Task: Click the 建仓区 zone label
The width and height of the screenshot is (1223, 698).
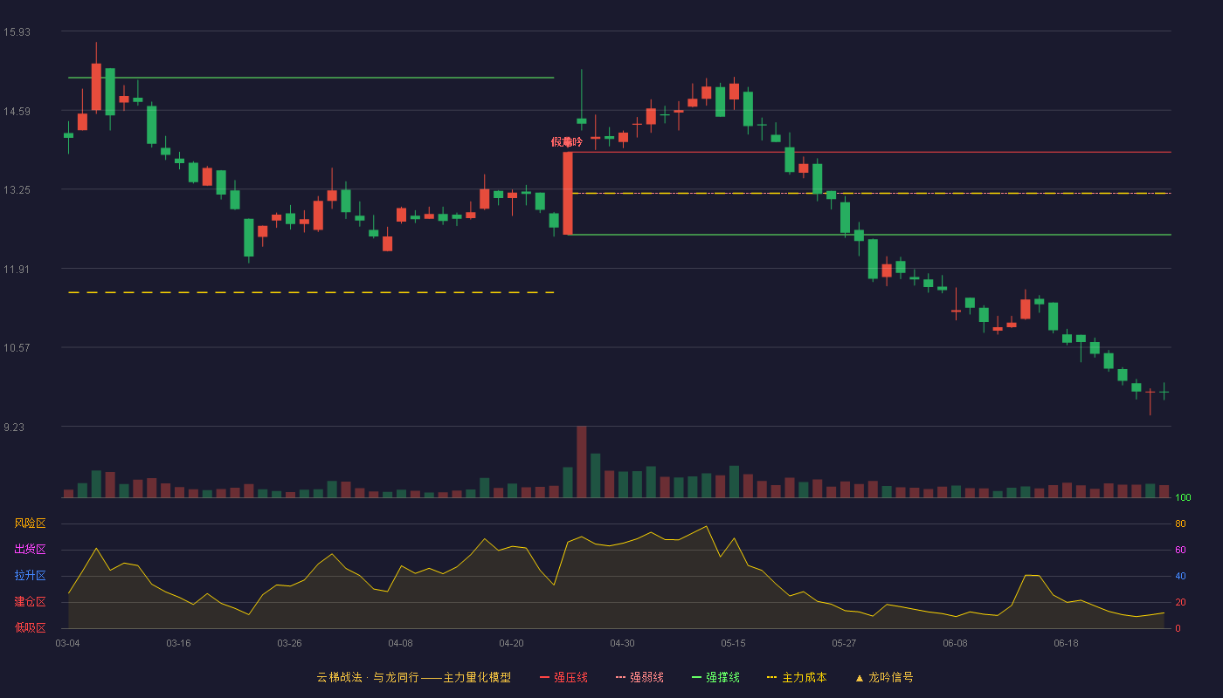Action: click(30, 602)
